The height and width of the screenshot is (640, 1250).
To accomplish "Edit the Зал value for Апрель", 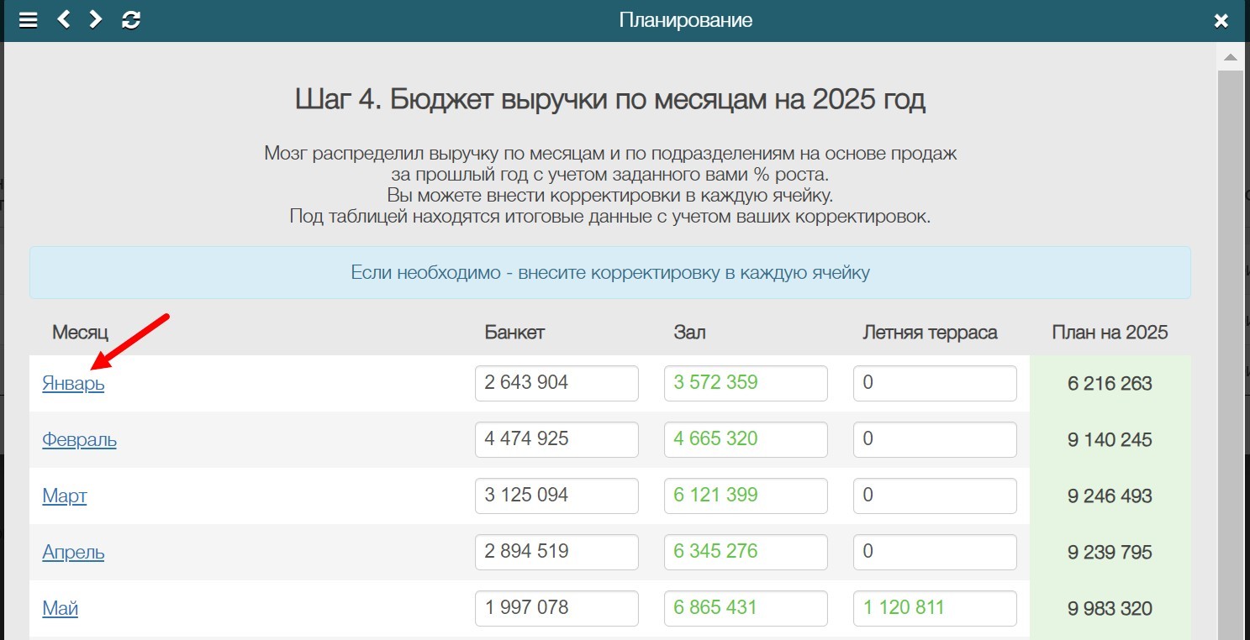I will [746, 552].
